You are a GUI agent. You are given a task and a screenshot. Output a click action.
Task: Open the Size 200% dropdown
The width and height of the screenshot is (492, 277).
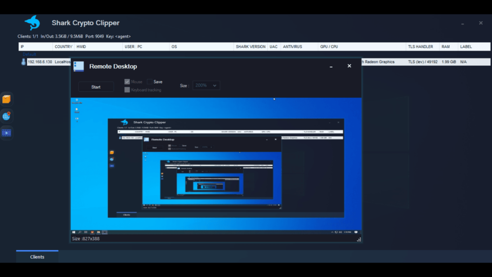click(206, 86)
